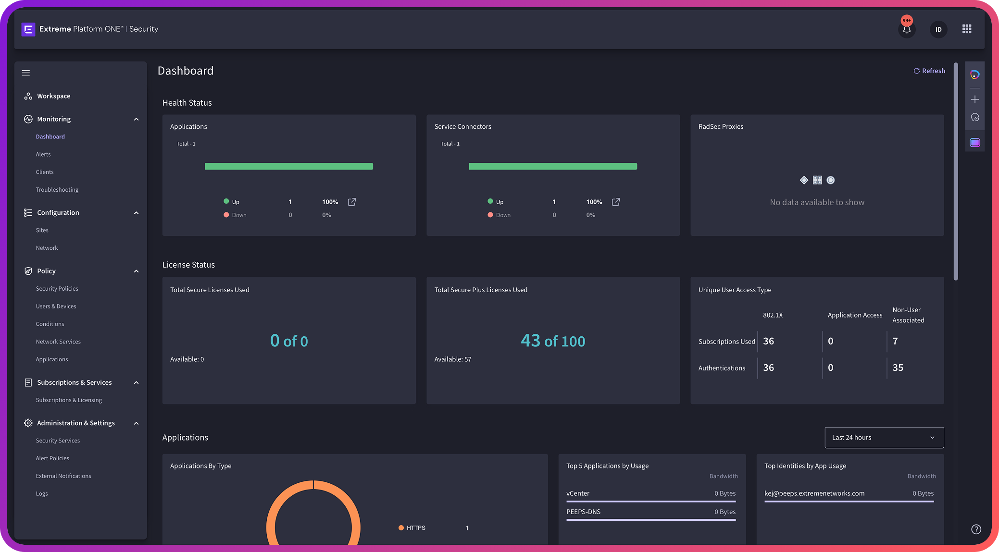
Task: Open Applications under Policy in sidebar
Action: 52,359
